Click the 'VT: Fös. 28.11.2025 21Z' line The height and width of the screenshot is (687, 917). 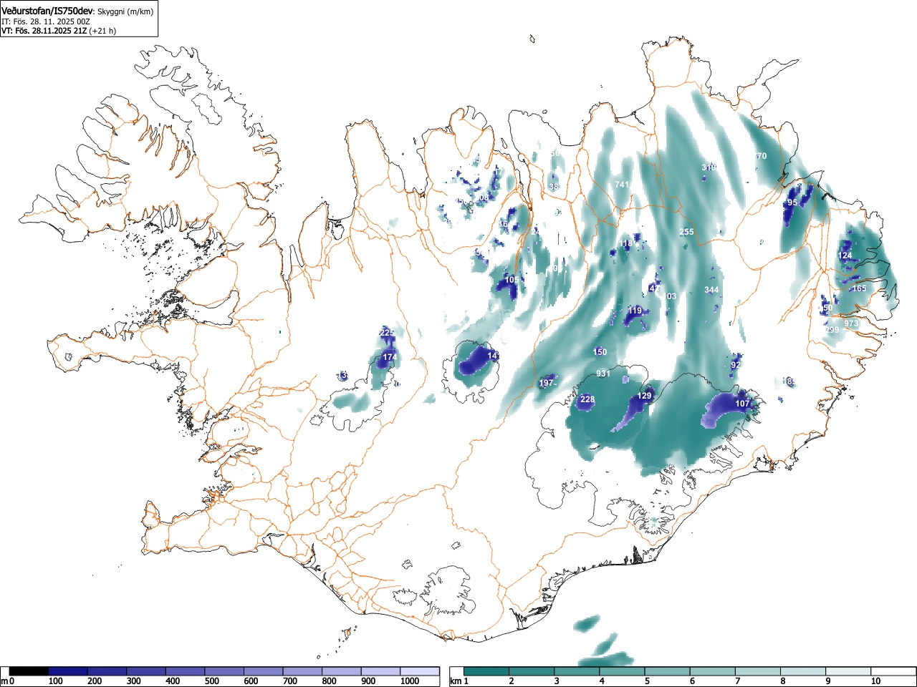pyautogui.click(x=44, y=31)
